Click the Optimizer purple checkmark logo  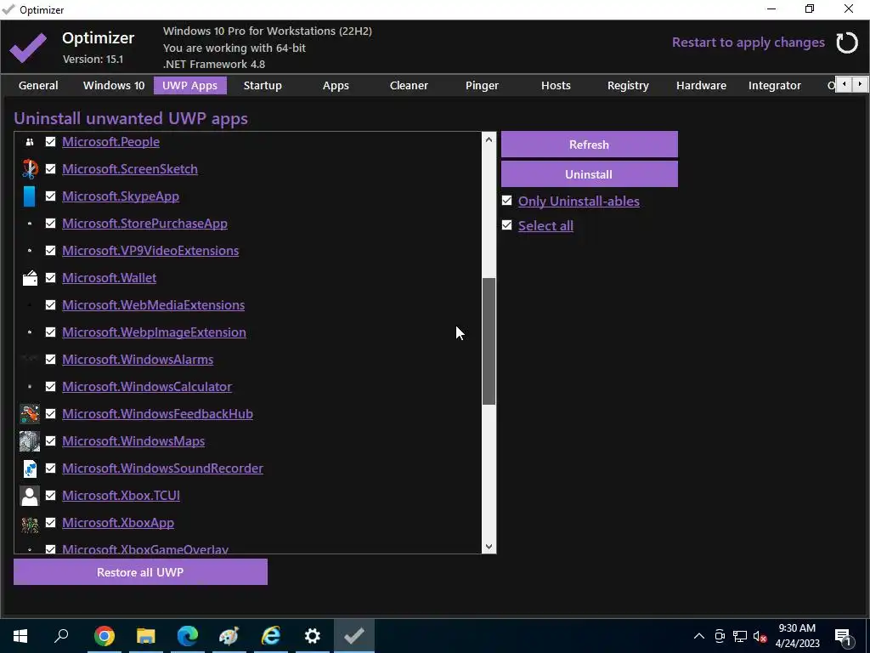[x=28, y=48]
